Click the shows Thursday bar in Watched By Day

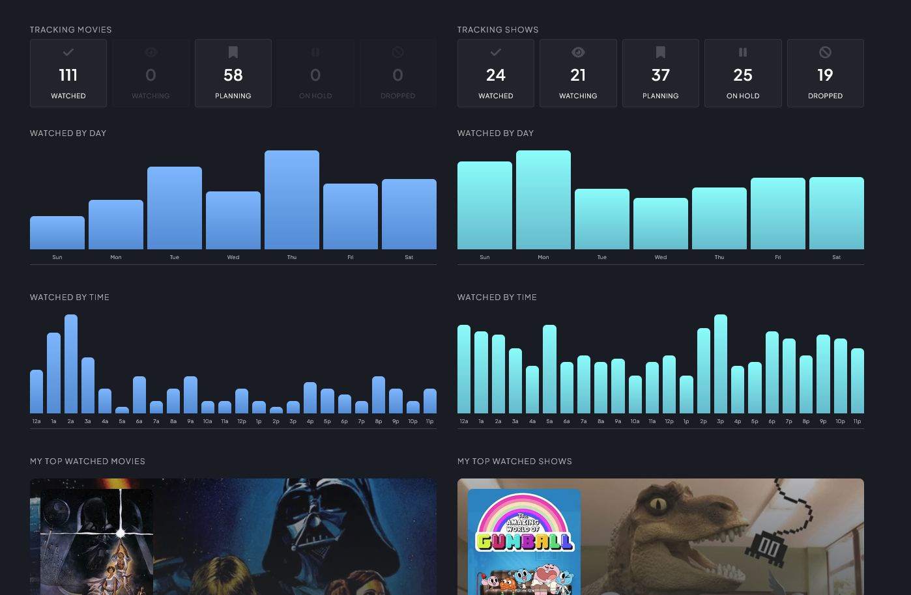point(719,219)
